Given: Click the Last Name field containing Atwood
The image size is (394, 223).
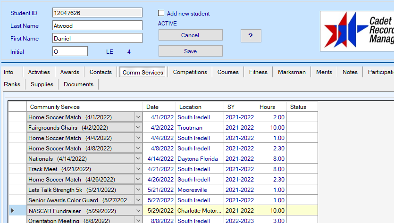Looking at the screenshot, I should 97,25.
